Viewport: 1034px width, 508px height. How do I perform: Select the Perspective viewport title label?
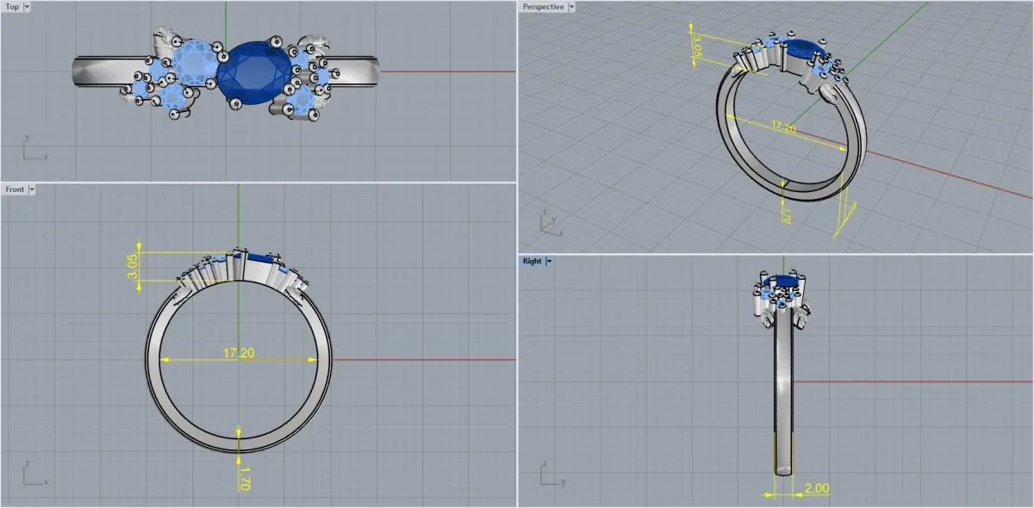[x=544, y=7]
